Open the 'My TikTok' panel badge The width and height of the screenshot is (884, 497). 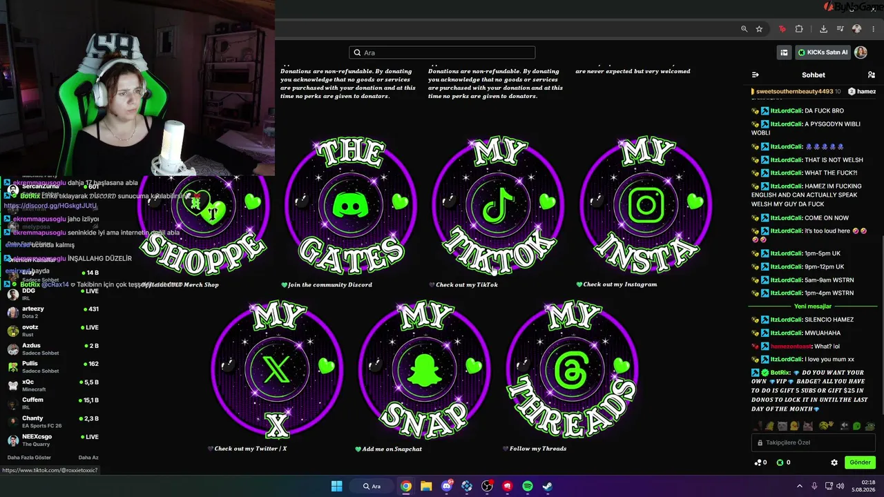498,205
